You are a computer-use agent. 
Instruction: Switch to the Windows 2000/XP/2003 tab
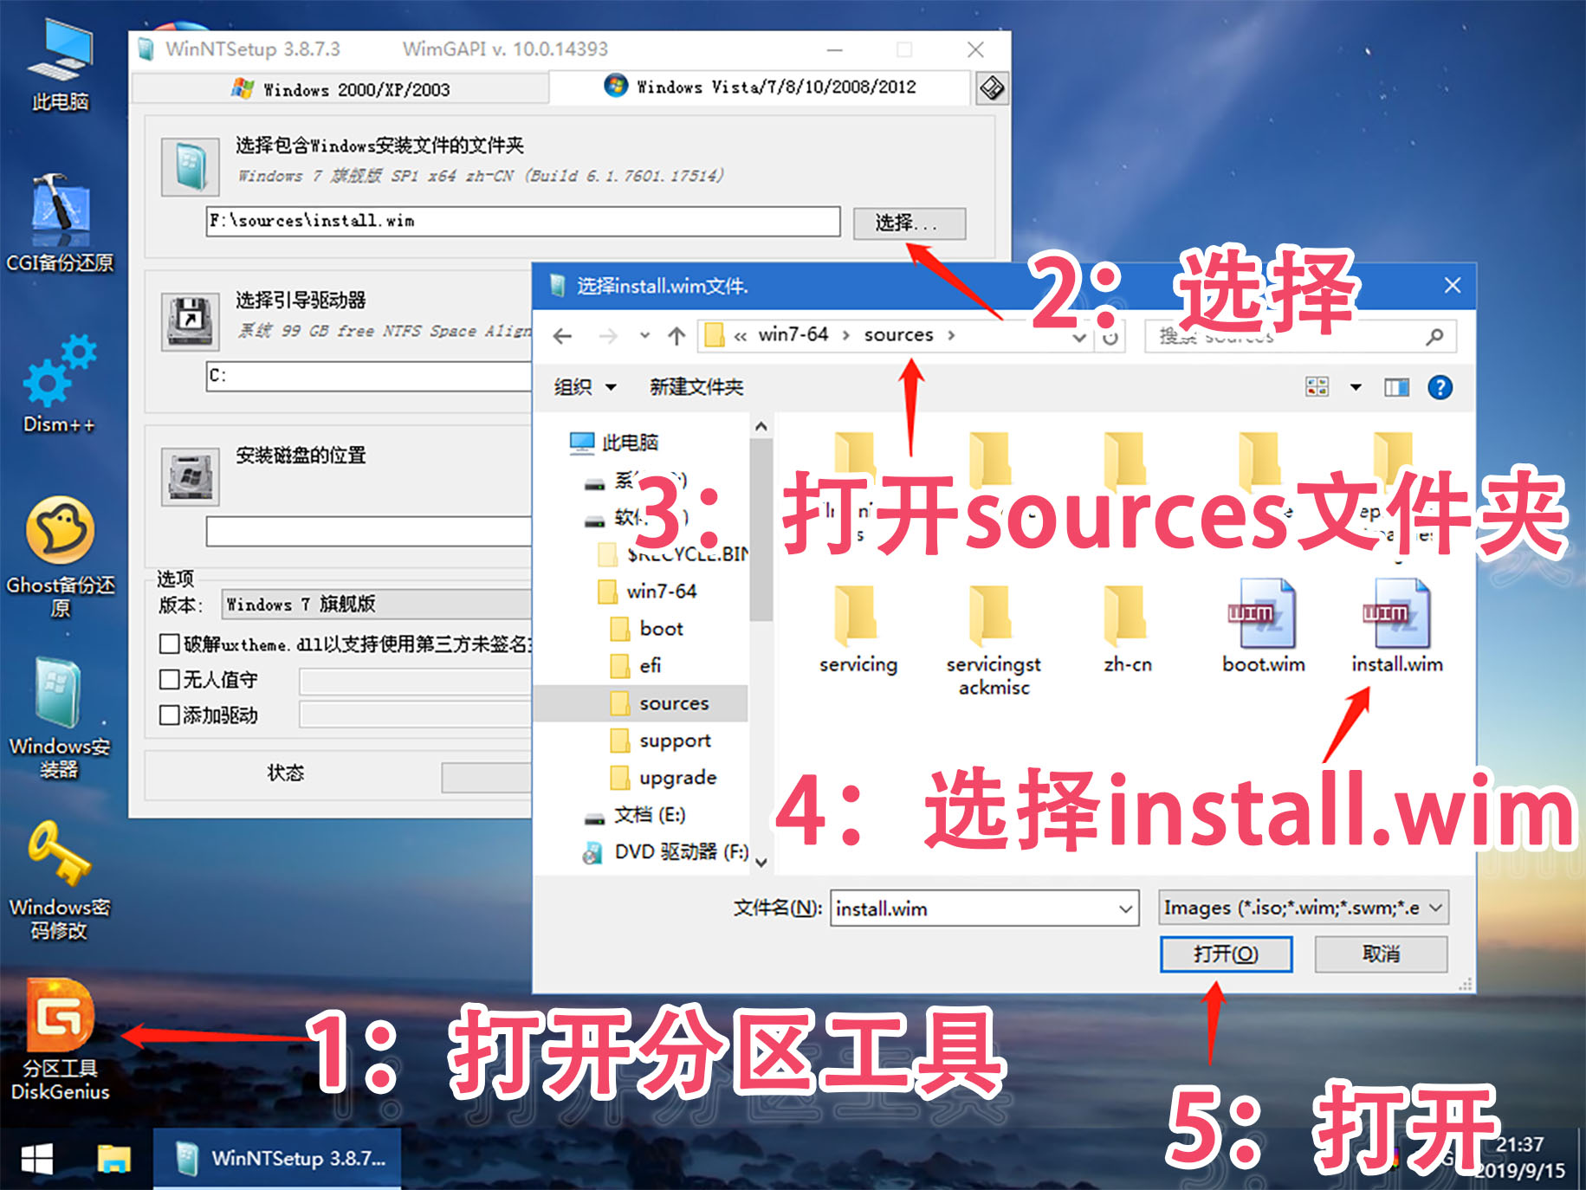(x=340, y=88)
